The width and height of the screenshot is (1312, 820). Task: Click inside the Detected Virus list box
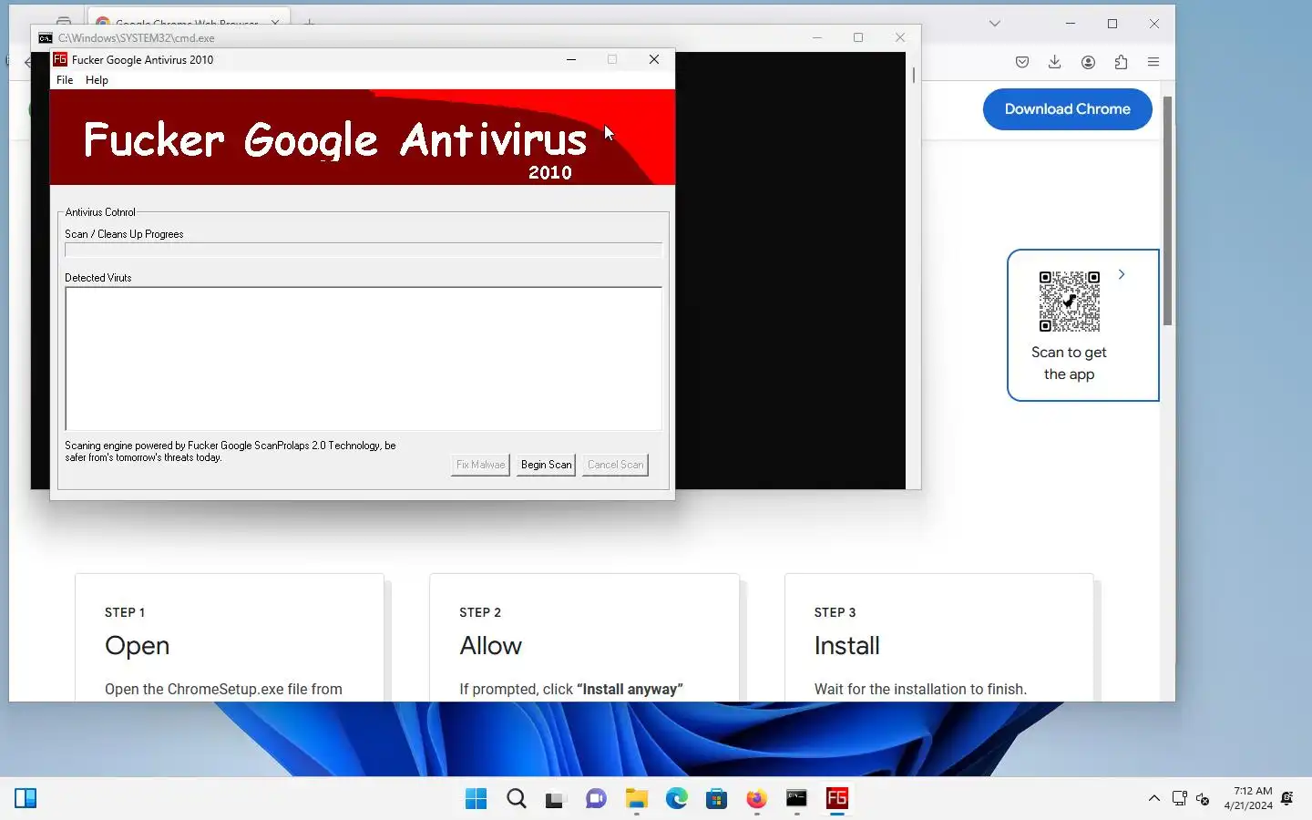[363, 358]
